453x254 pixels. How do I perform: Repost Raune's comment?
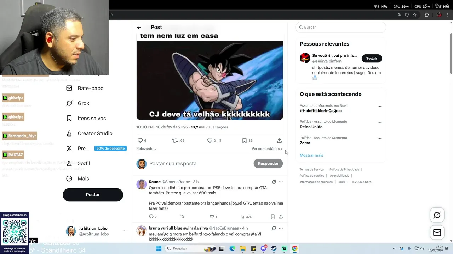click(182, 217)
